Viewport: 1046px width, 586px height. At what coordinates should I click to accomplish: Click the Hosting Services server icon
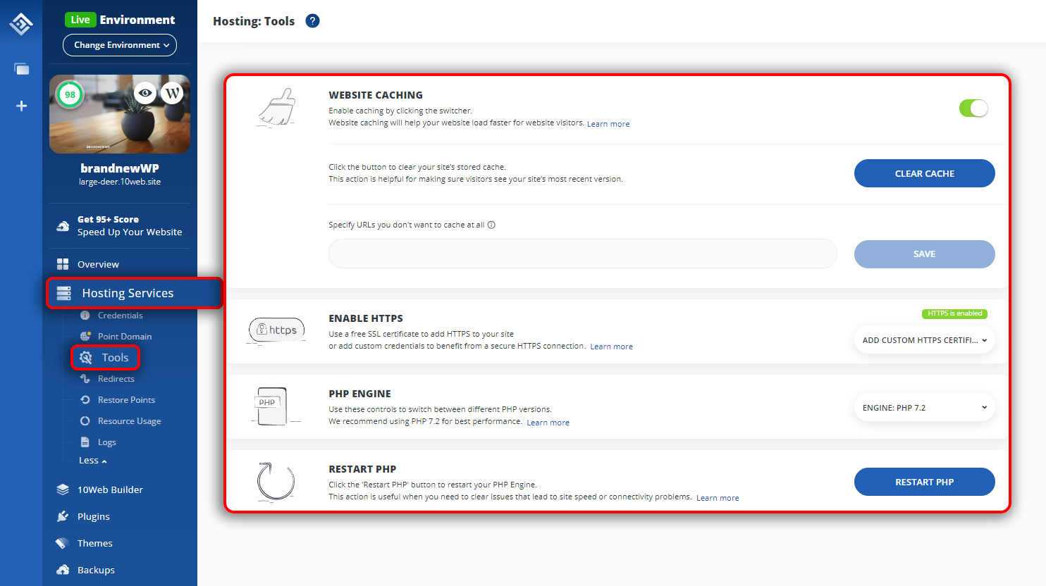point(64,293)
